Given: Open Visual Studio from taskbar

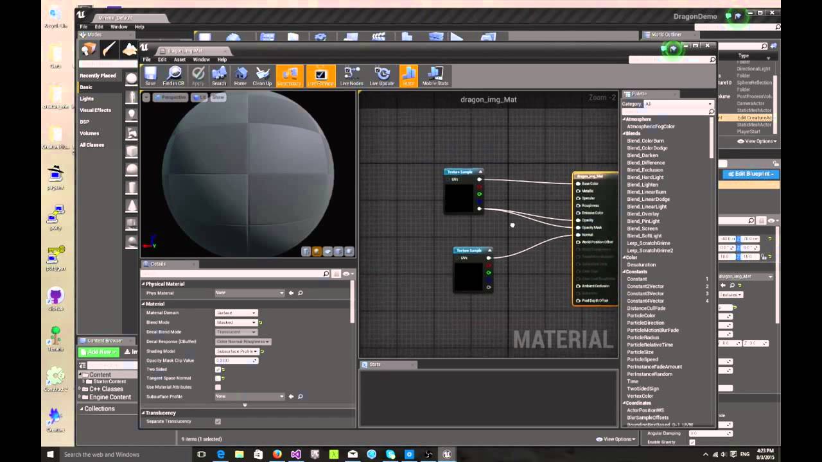Looking at the screenshot, I should (x=296, y=454).
